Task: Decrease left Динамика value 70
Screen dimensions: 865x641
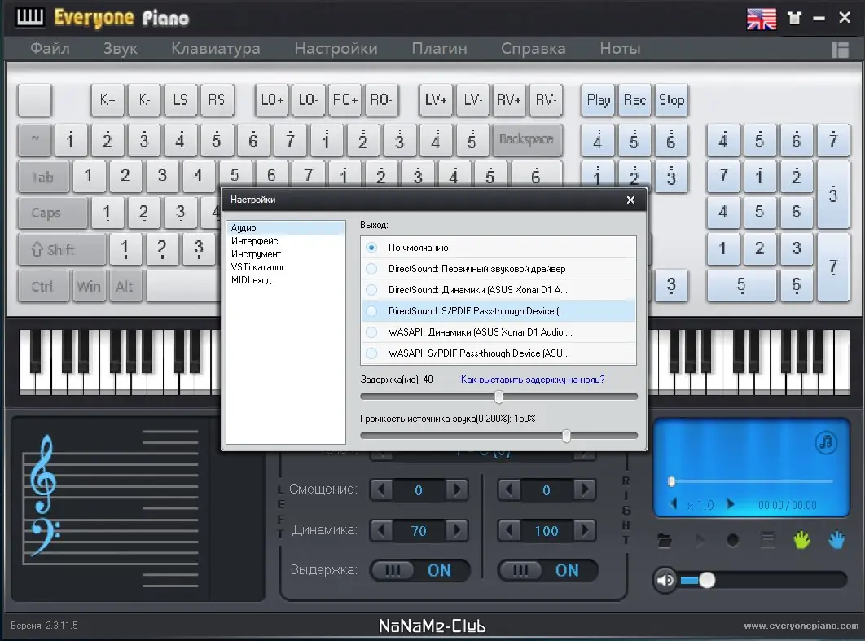Action: (381, 531)
